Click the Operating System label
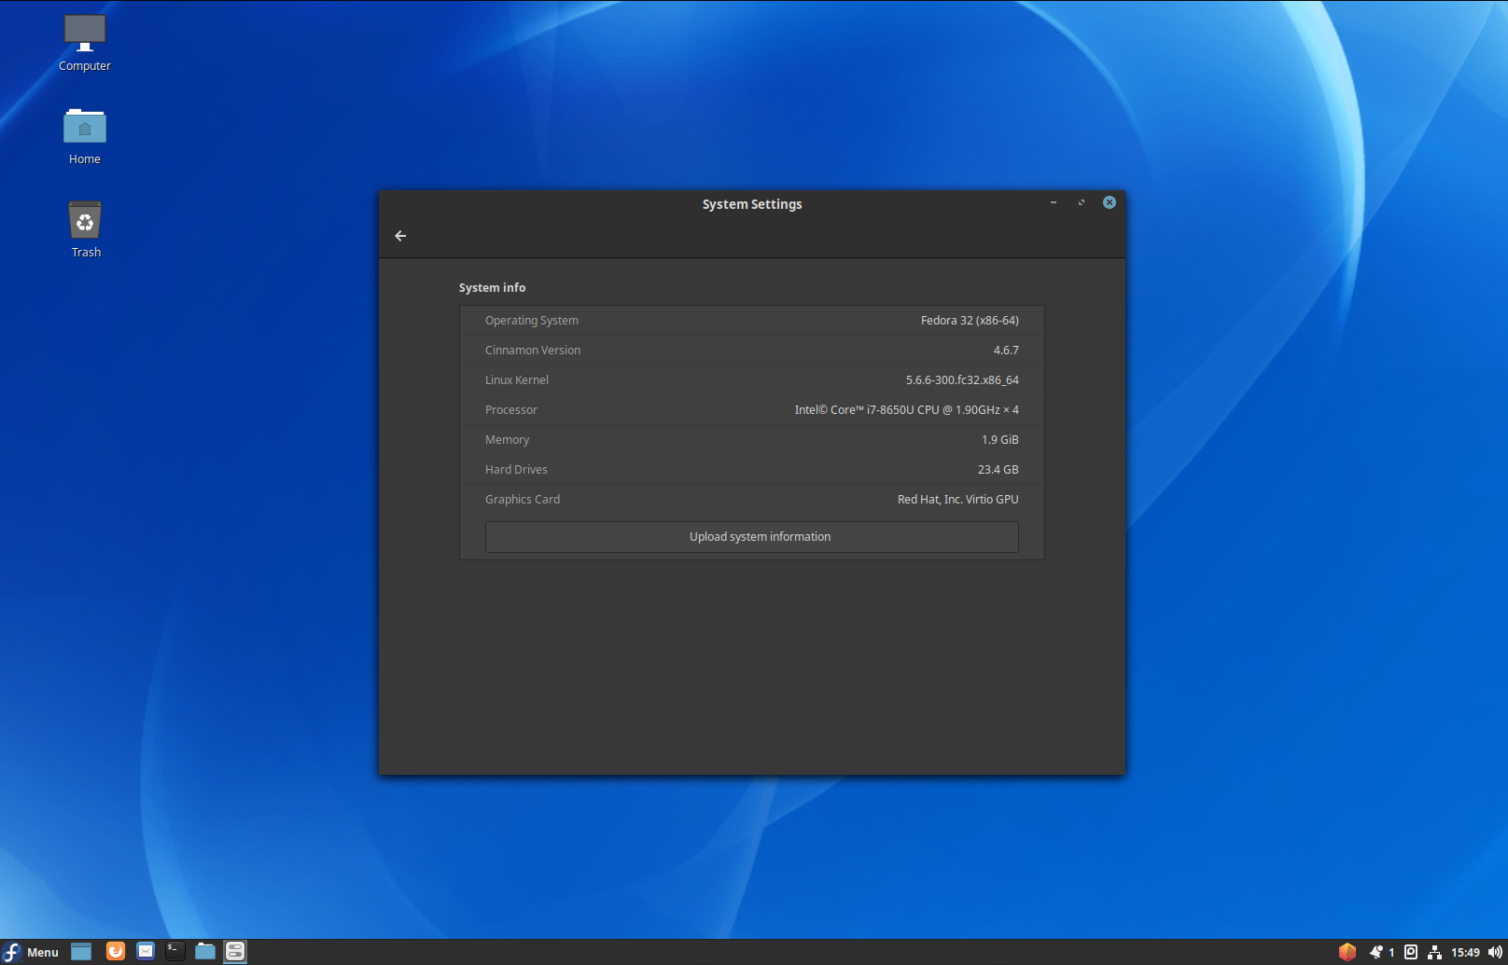1508x965 pixels. (x=532, y=321)
